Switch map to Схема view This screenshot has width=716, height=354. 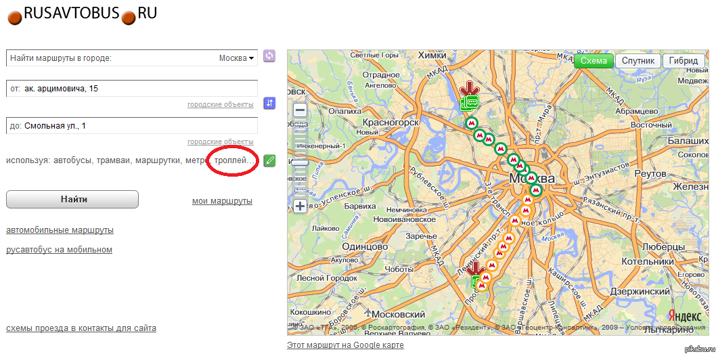594,61
